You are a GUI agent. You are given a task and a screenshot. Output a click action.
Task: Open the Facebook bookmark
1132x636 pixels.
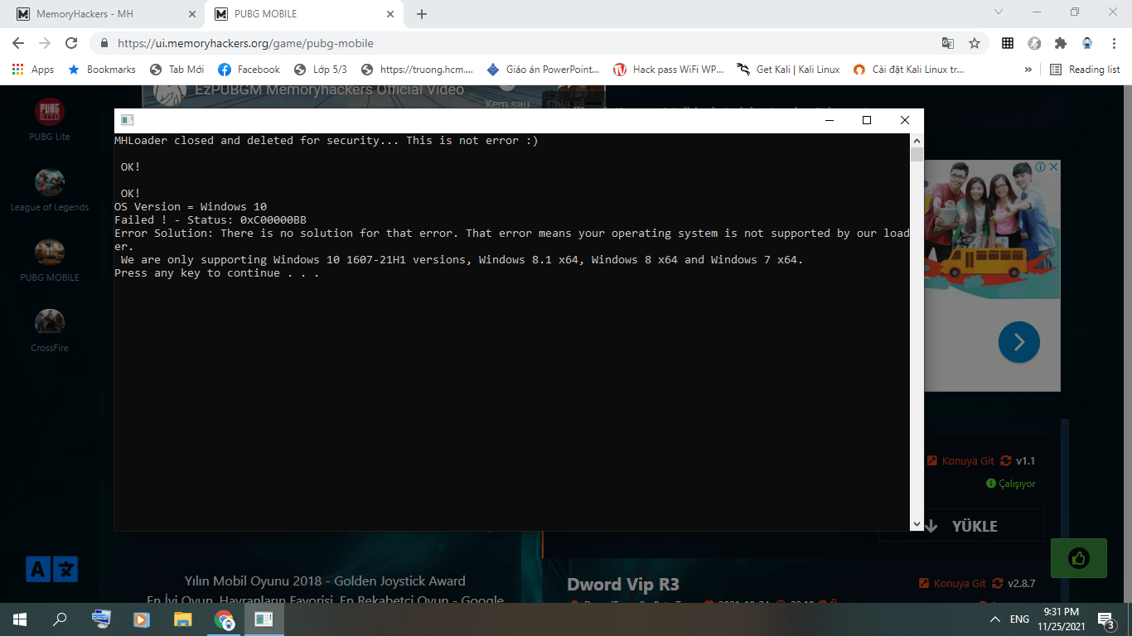click(x=249, y=70)
